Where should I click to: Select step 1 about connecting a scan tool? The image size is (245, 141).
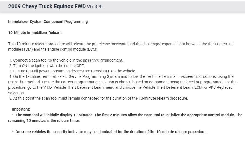coord(66,60)
